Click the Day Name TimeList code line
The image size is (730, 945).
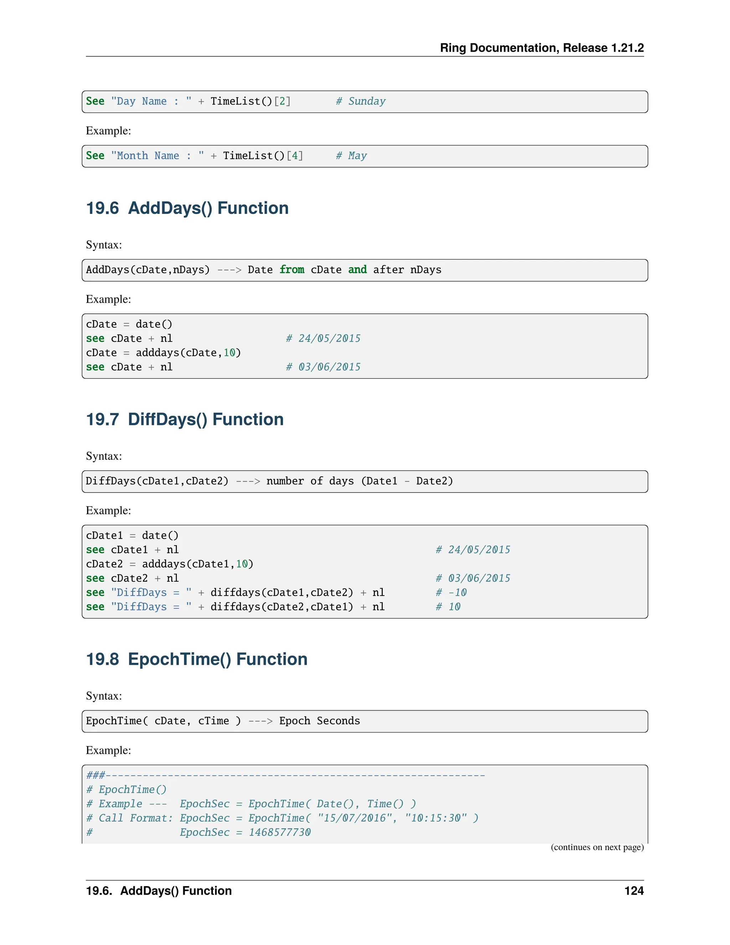click(188, 101)
